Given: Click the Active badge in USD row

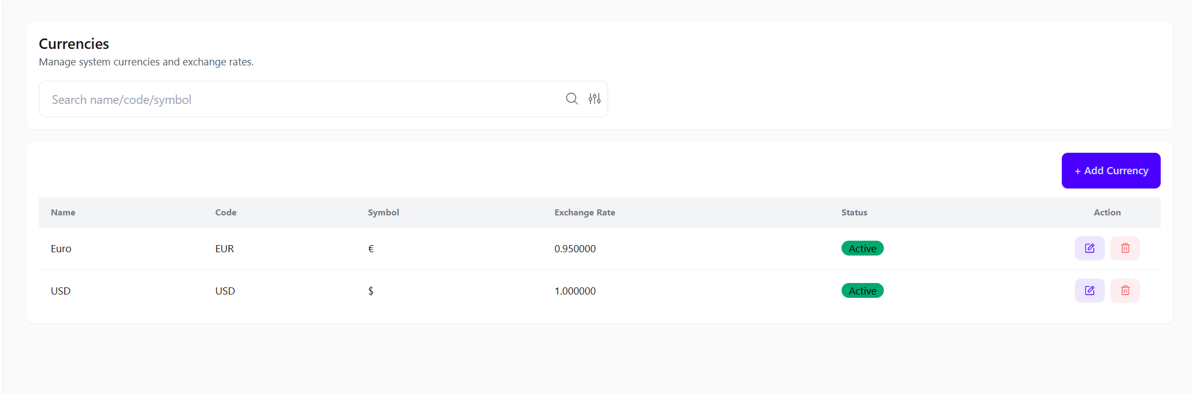Looking at the screenshot, I should 862,291.
